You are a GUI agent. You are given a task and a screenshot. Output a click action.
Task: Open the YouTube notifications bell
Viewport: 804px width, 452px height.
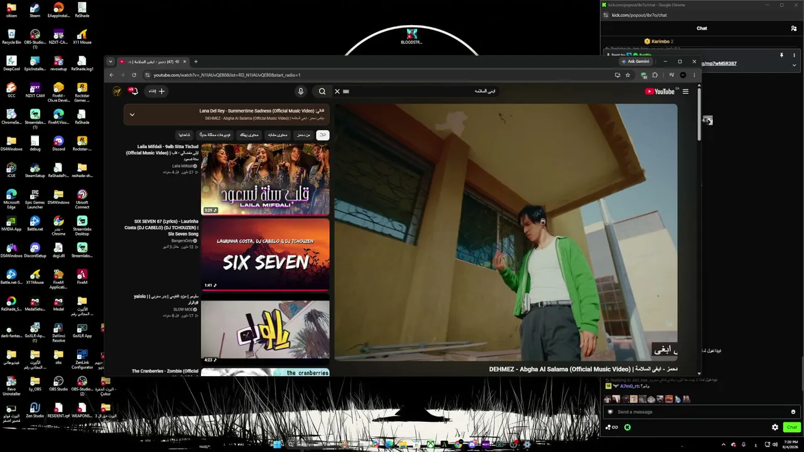pyautogui.click(x=133, y=91)
